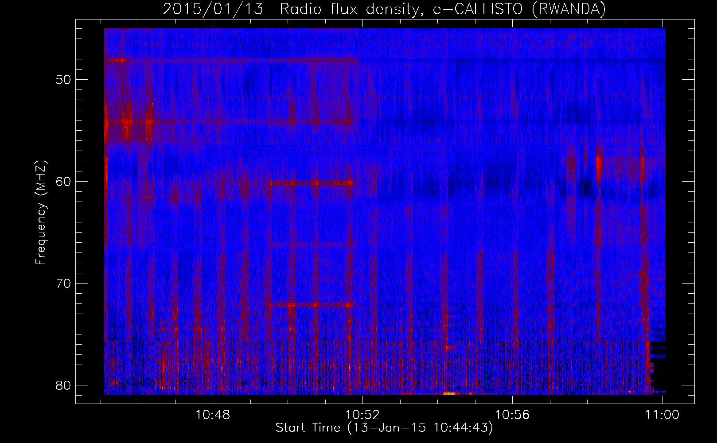Click inside the radio flux spectrogram plot
This screenshot has width=717, height=443.
[x=385, y=211]
